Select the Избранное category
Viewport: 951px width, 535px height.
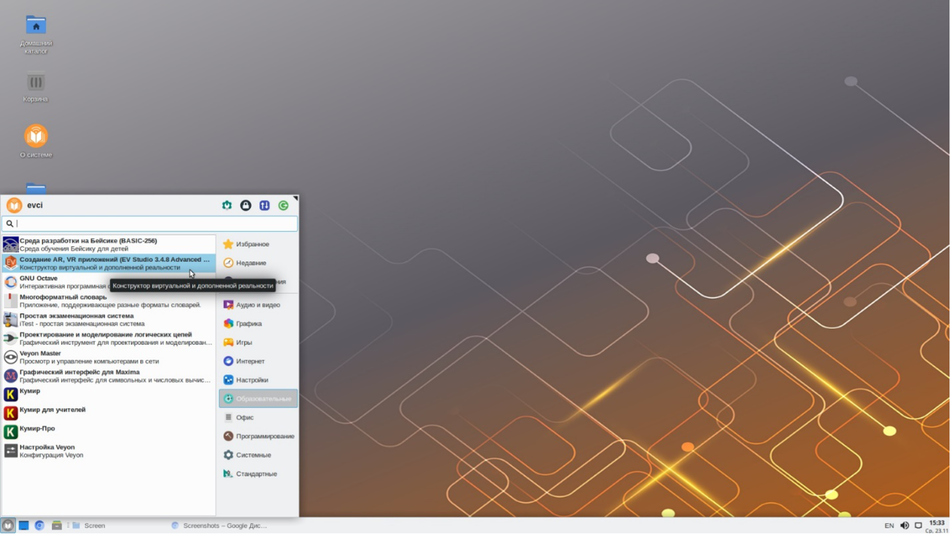coord(252,244)
